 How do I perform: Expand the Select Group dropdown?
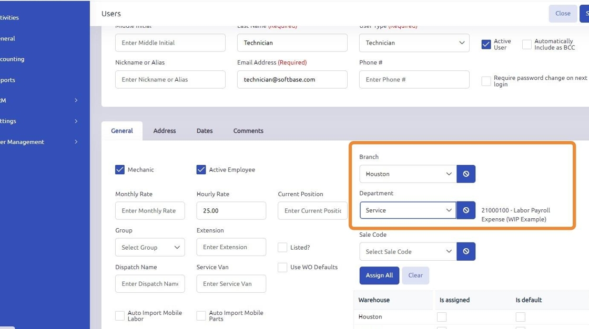pos(150,247)
